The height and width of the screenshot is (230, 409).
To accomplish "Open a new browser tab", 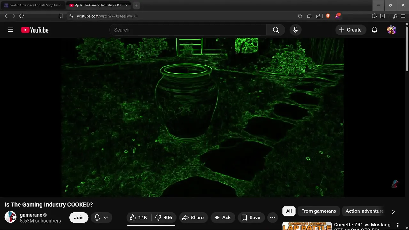I will coord(136,5).
